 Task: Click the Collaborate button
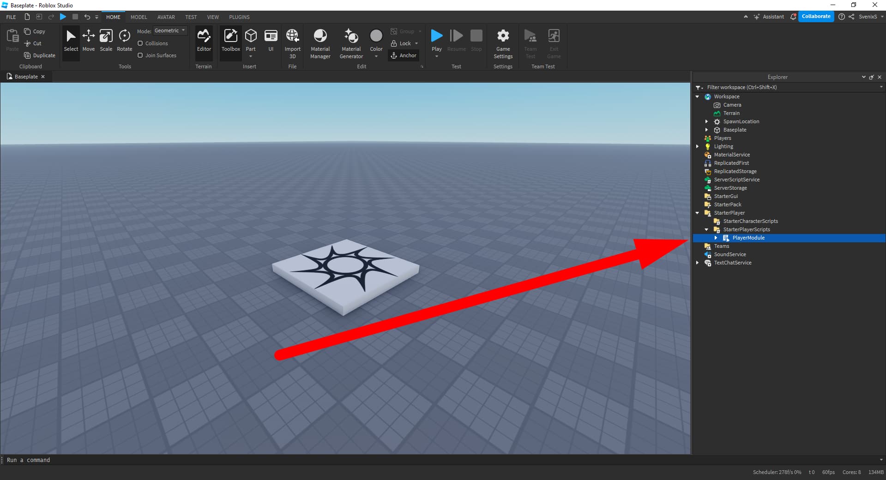[816, 16]
